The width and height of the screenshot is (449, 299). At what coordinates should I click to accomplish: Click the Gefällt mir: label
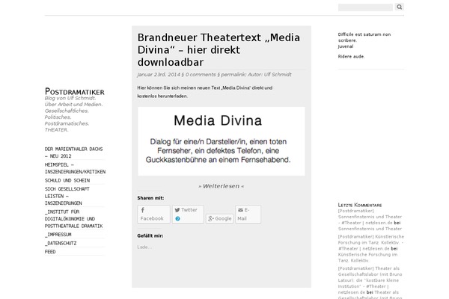(x=150, y=235)
